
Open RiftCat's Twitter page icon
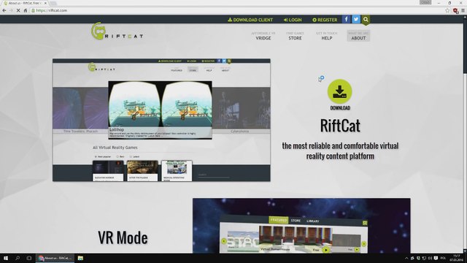(x=356, y=20)
